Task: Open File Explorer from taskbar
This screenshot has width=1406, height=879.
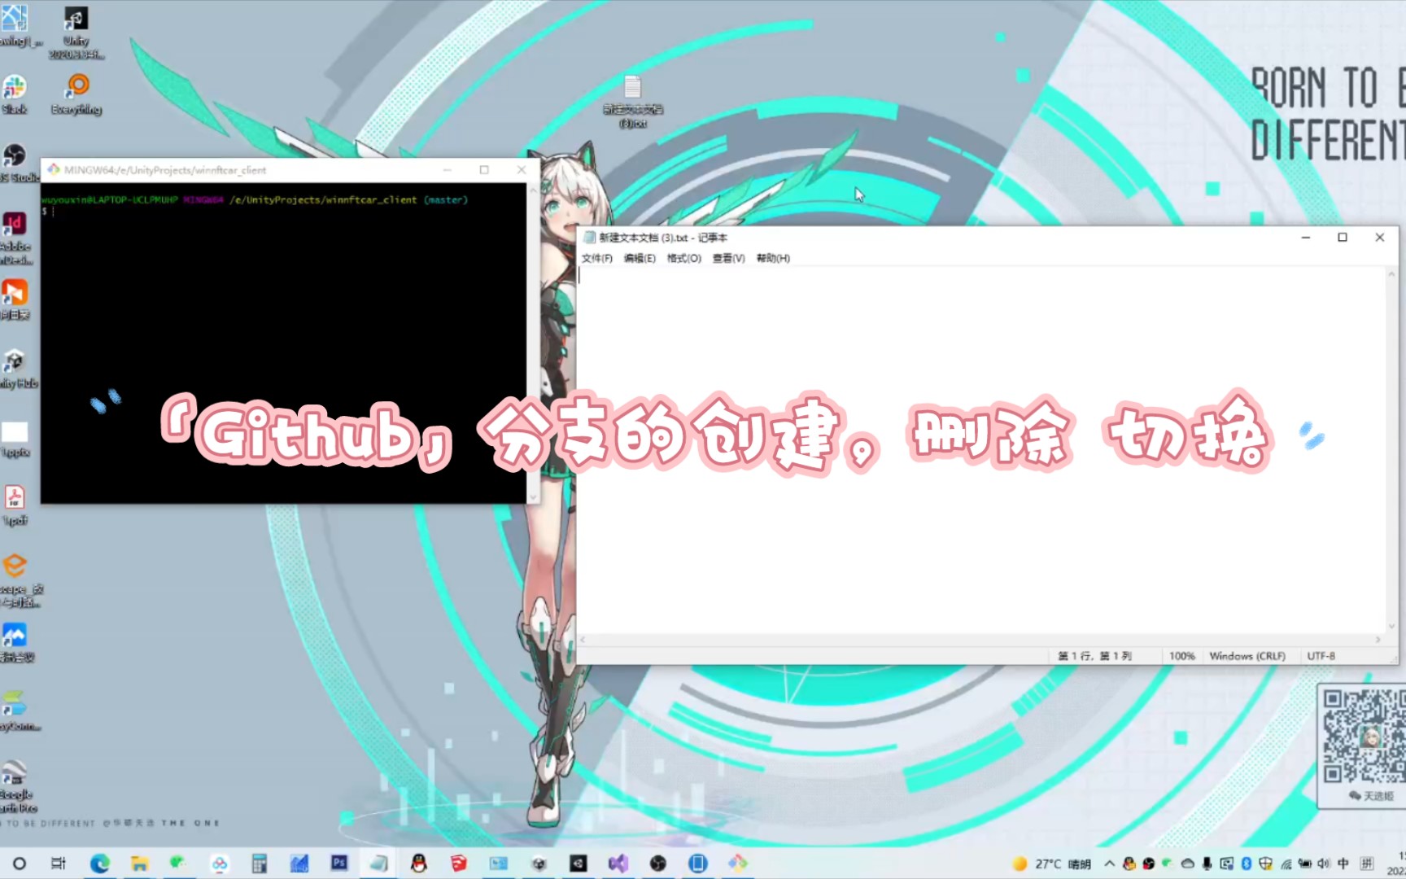Action: point(139,864)
